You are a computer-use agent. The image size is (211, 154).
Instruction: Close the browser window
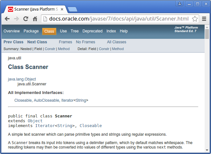[x=206, y=4]
